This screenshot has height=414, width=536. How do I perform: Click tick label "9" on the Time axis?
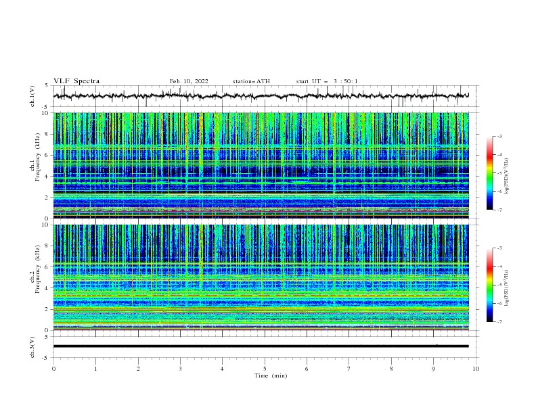tap(433, 369)
